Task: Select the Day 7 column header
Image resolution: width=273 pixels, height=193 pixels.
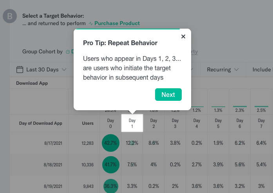Action: [261, 123]
